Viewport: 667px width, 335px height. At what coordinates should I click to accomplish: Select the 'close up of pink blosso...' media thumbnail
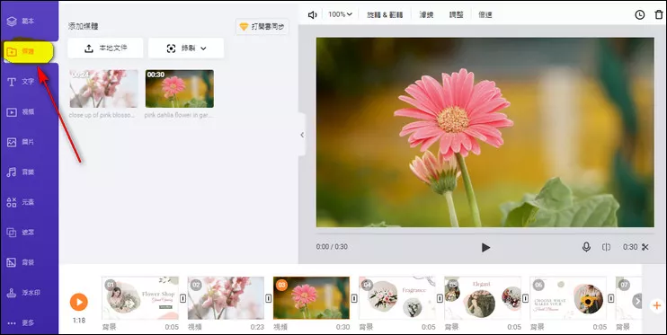click(x=103, y=88)
